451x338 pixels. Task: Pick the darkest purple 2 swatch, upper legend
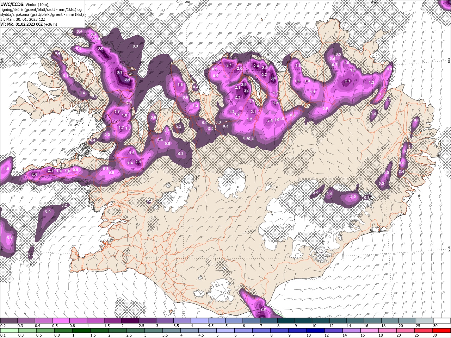click(130, 321)
